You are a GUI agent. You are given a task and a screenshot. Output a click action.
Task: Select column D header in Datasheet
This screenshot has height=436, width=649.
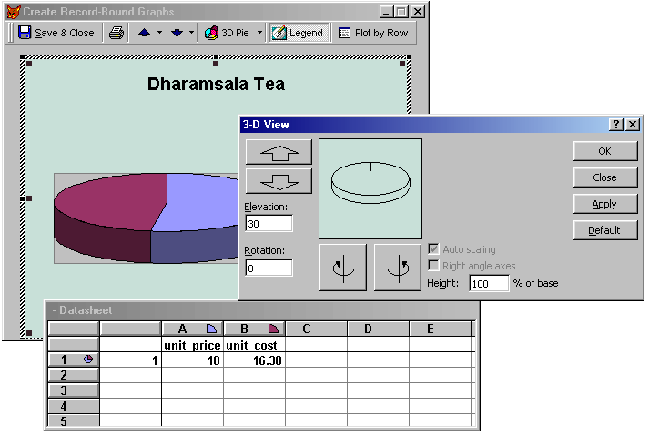click(x=379, y=329)
